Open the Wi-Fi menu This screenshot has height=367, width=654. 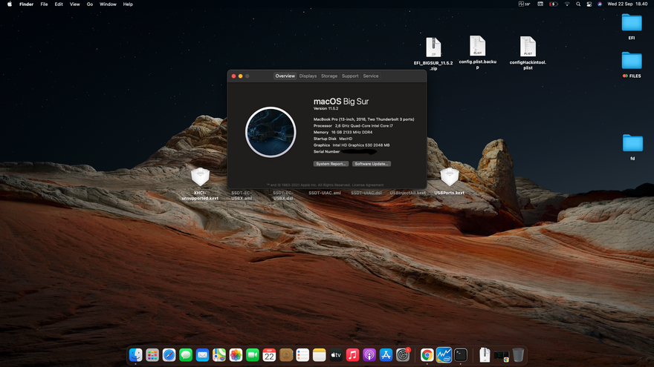567,4
